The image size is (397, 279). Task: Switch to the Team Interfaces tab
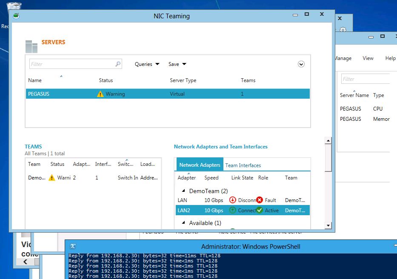(x=243, y=165)
